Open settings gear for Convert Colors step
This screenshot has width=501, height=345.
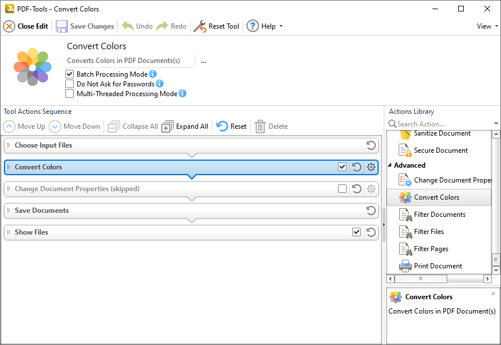coord(370,167)
